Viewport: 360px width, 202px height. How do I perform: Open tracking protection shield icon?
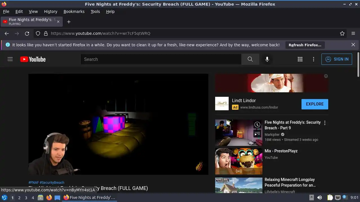point(38,33)
